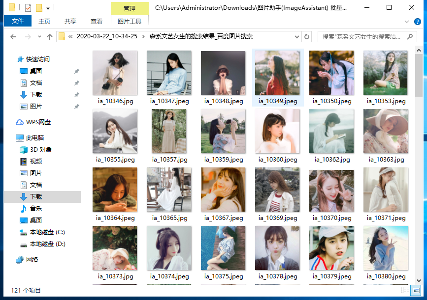
Task: Switch to large thumbnails view in status bar
Action: 416,290
